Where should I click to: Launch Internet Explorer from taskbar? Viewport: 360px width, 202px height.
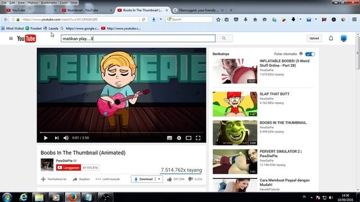tap(23, 197)
